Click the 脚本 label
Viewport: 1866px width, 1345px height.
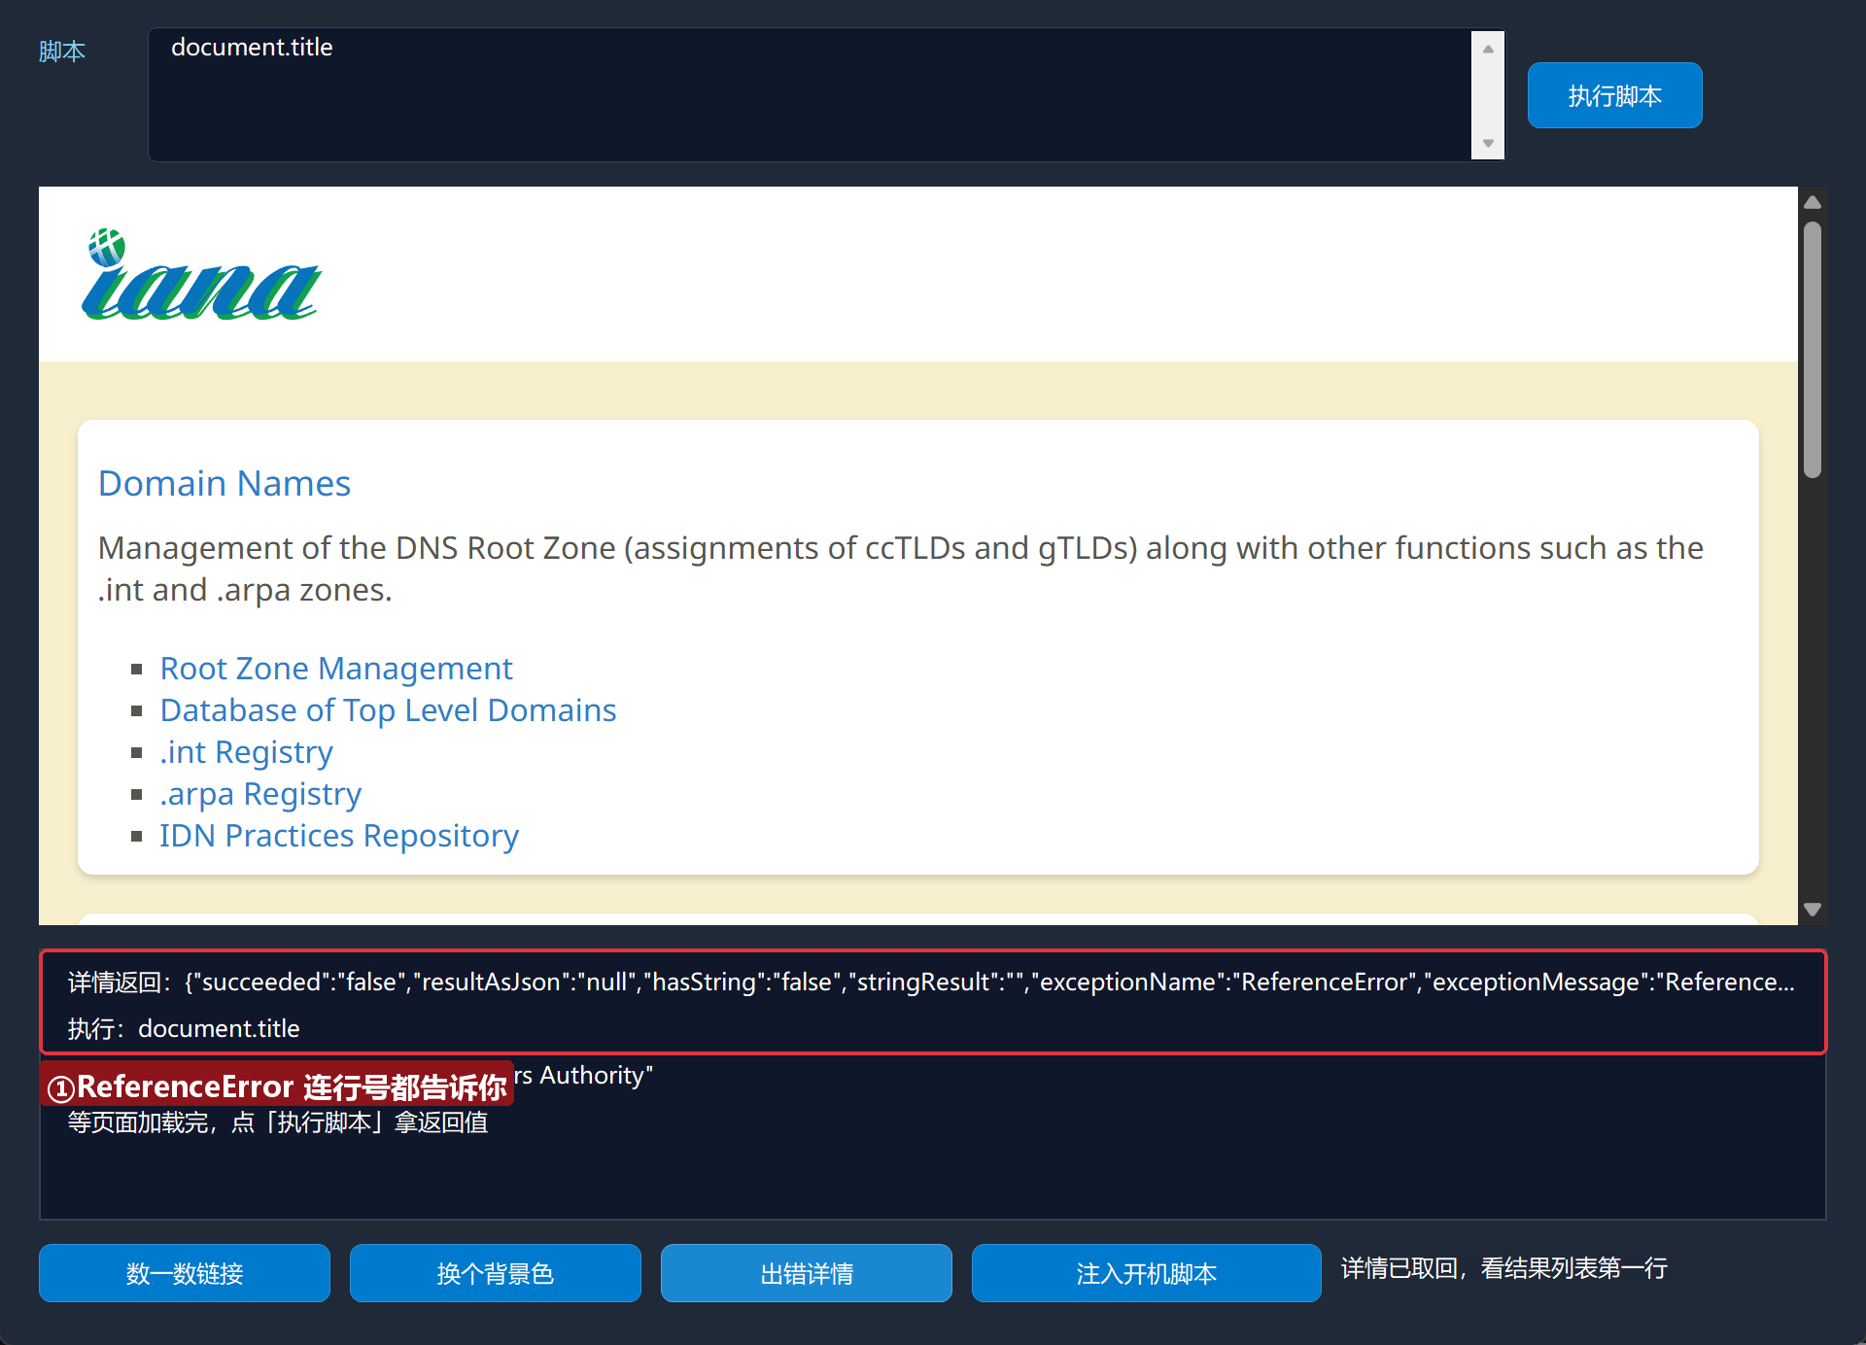62,52
